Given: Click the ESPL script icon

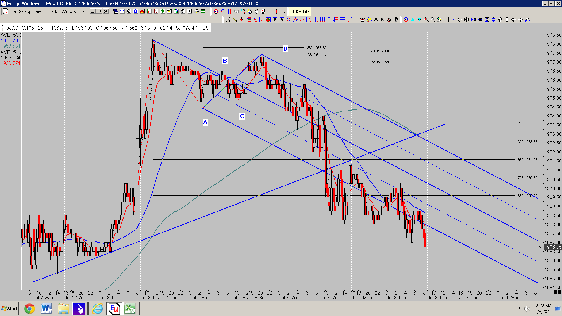Looking at the screenshot, I should point(189,11).
